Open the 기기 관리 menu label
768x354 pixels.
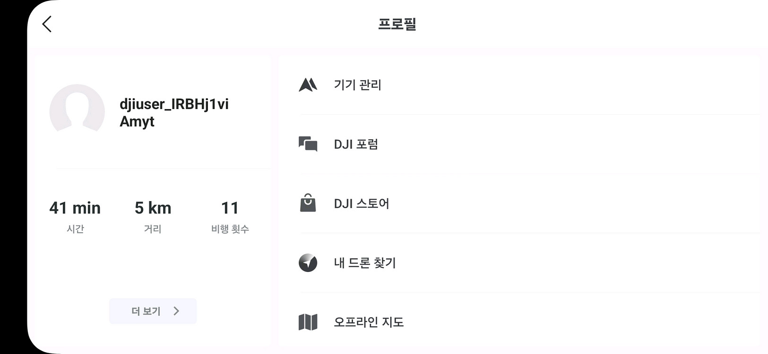pos(357,85)
